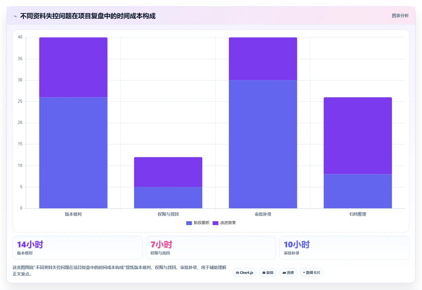Screen dimensions: 422x290
Task: Select the Chart.js tag chip
Action: (244, 273)
